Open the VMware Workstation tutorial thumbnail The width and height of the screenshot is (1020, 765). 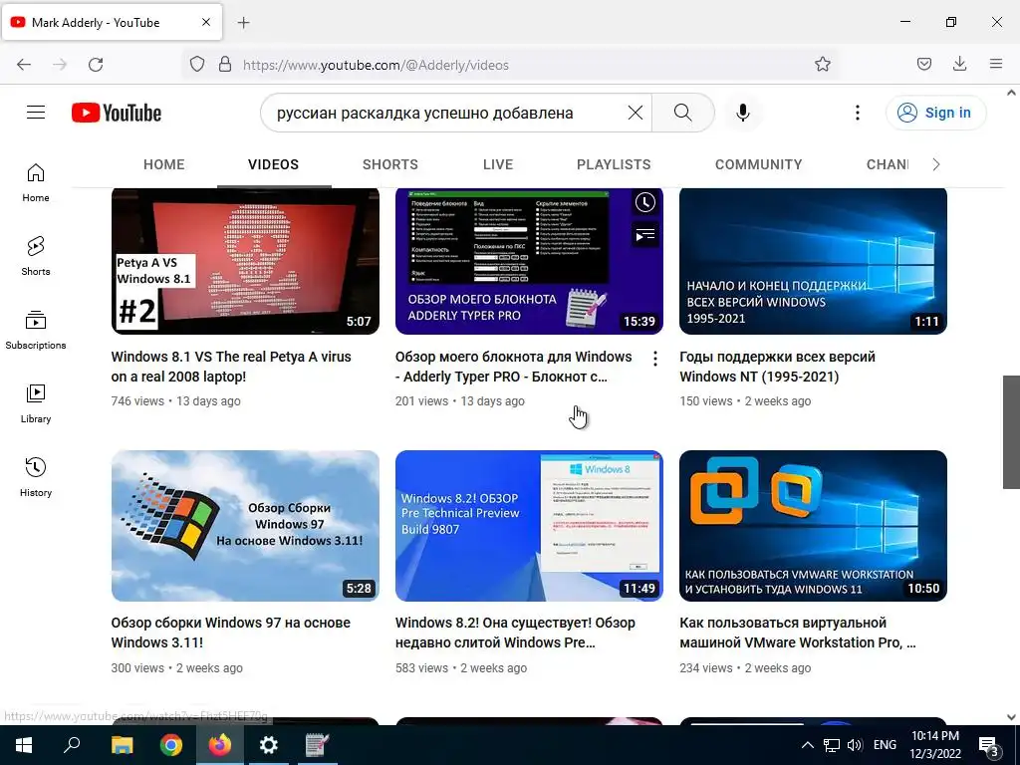pos(813,526)
